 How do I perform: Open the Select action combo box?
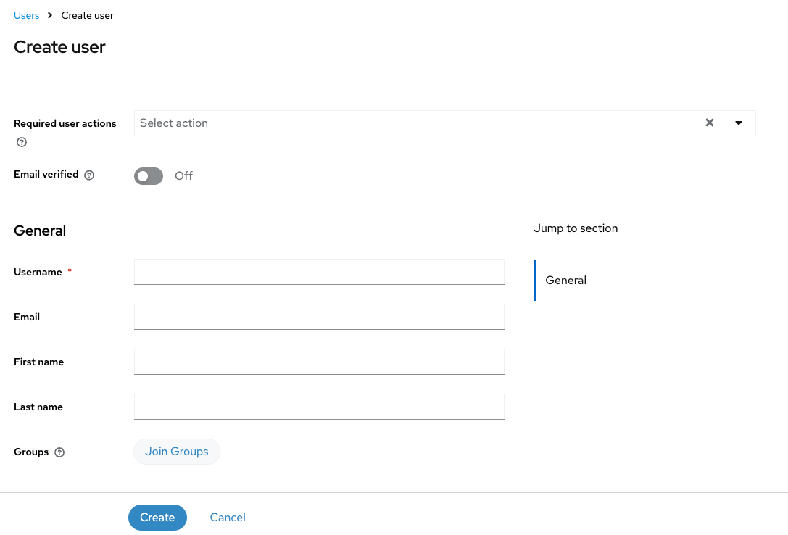pos(417,123)
